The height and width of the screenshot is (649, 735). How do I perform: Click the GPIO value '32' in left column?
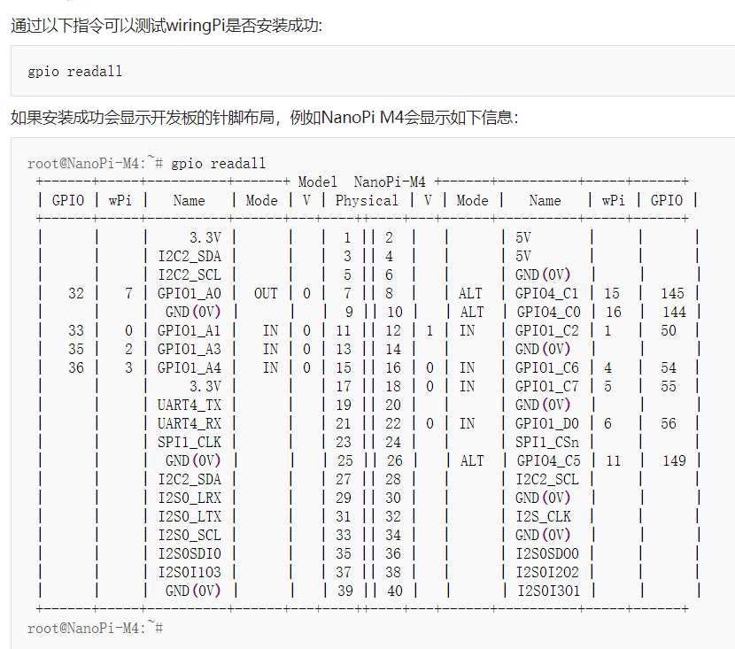[x=76, y=293]
